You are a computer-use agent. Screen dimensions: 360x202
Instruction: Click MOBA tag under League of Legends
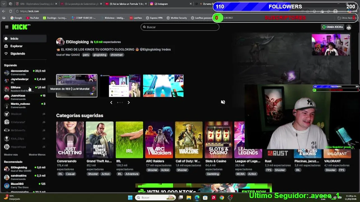tap(241, 174)
